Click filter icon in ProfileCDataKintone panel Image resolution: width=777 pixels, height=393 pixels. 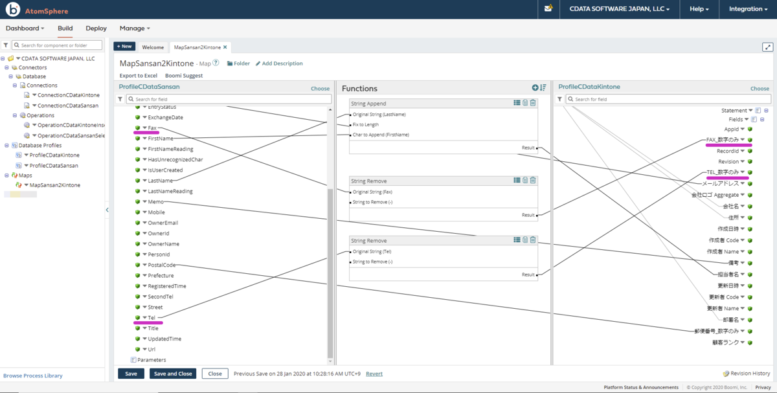pos(559,99)
